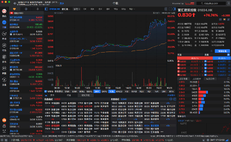The image size is (231, 142).
Task: Click the network signal icon at bottom right
Action: [x=227, y=140]
